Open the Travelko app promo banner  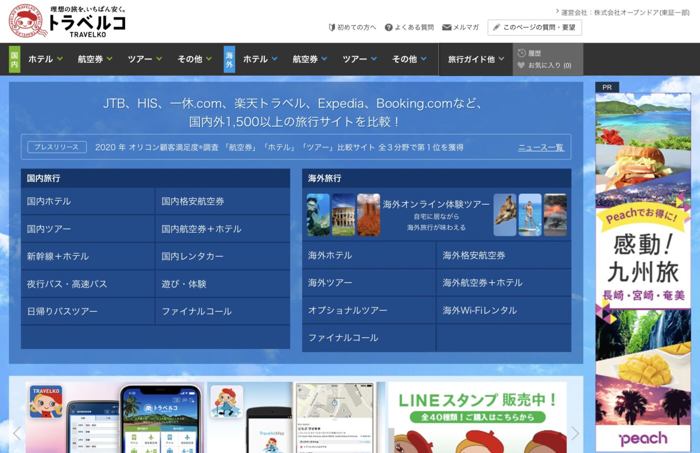click(114, 417)
